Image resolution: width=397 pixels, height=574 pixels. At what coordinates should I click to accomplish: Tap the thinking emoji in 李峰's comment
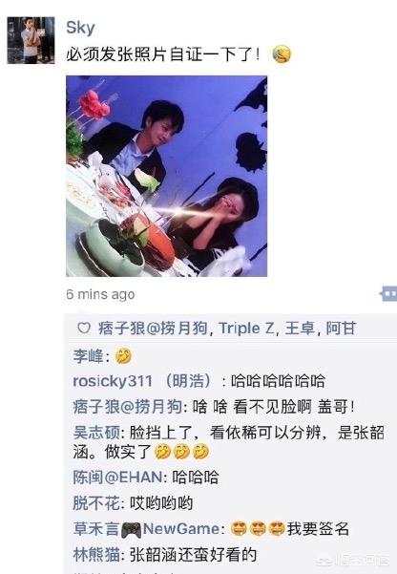[124, 356]
